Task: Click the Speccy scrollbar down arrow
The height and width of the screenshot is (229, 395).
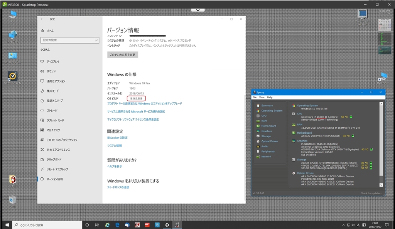Action: point(381,185)
